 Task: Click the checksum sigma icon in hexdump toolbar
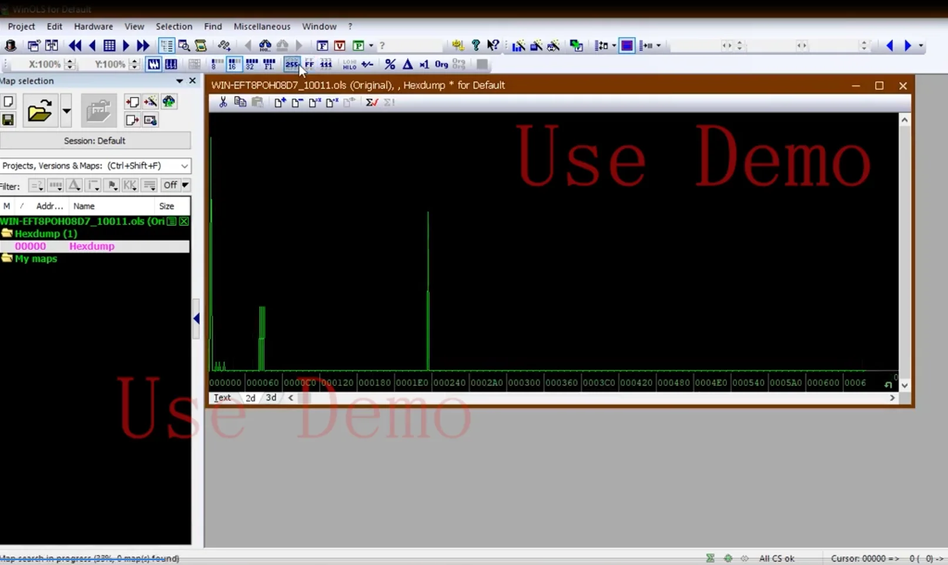tap(371, 102)
